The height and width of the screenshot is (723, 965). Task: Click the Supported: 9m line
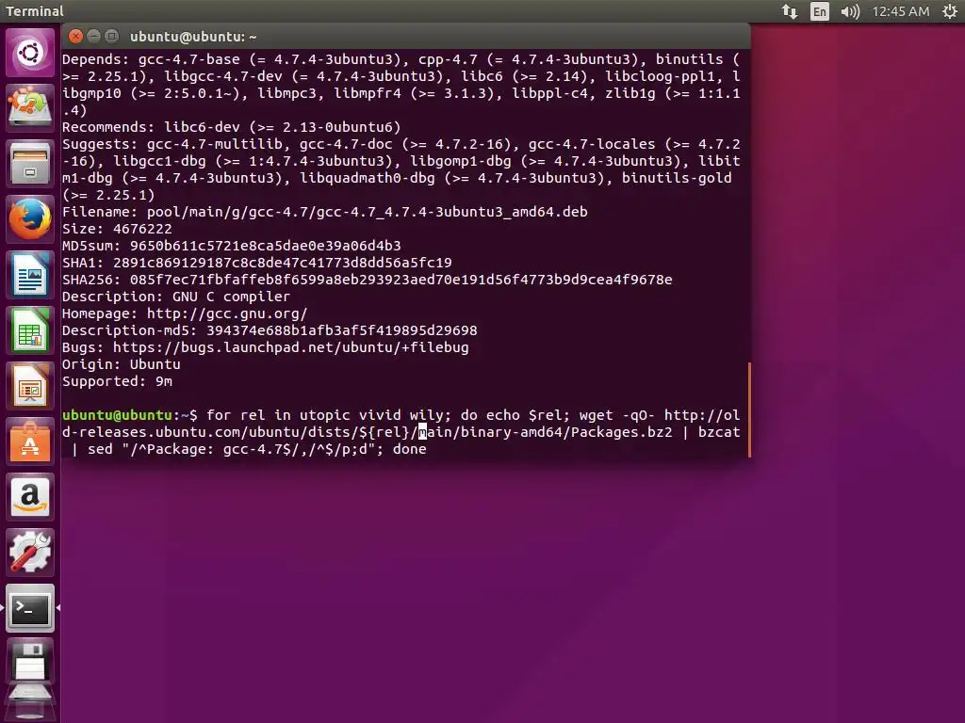click(x=117, y=381)
